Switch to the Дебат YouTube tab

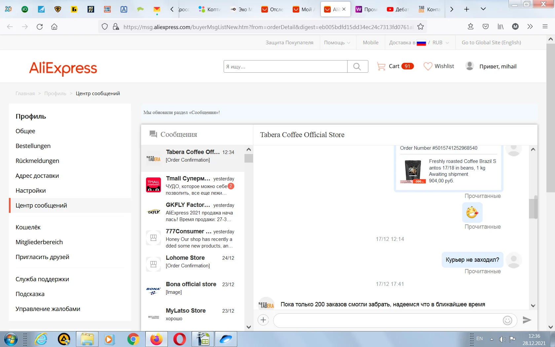tap(398, 9)
